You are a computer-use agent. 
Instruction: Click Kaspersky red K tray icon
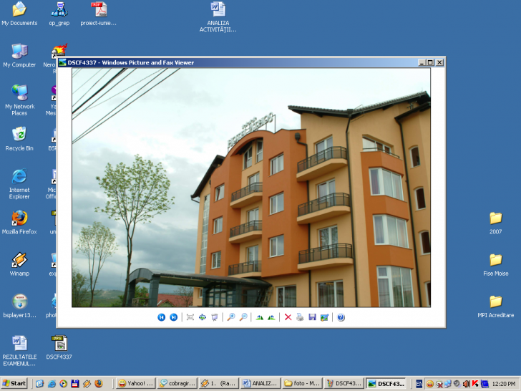(474, 384)
